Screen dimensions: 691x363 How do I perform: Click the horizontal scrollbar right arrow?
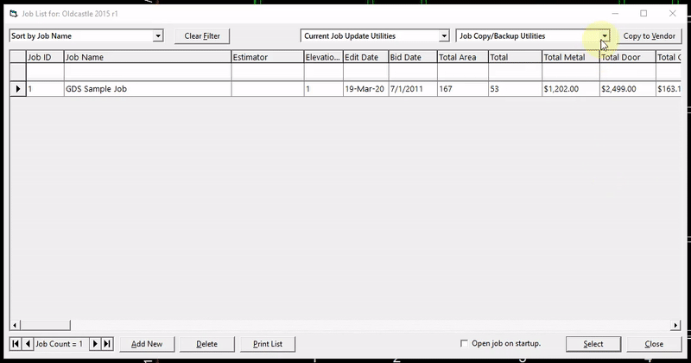pos(675,326)
